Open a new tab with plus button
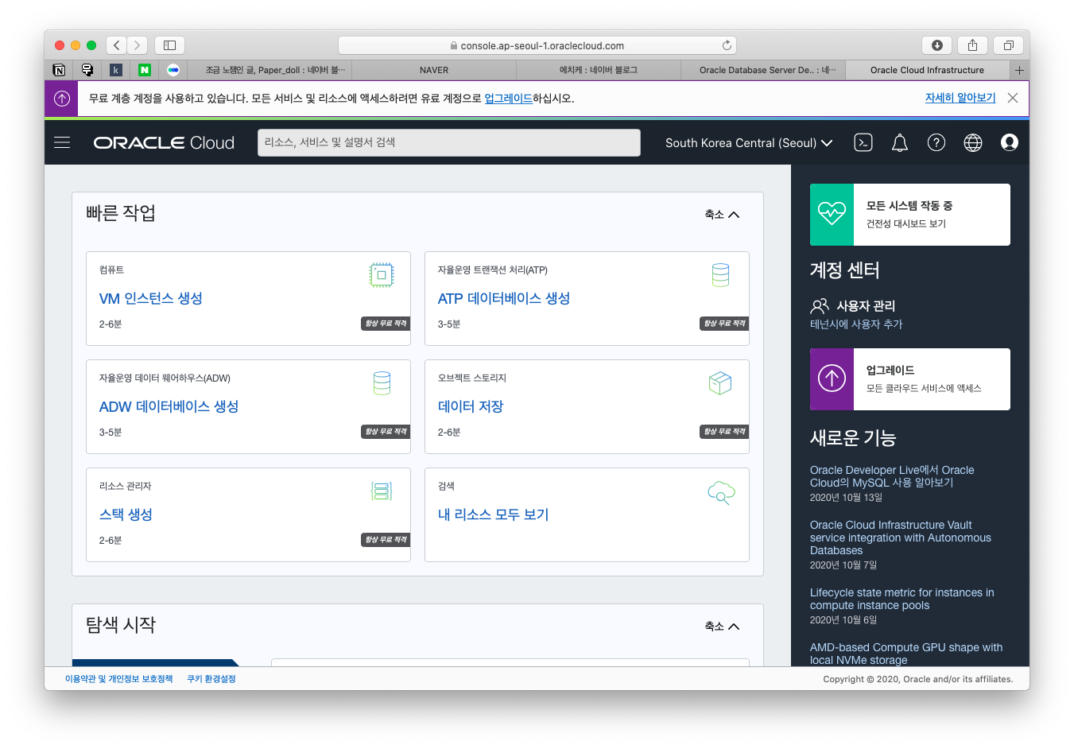Viewport: 1074px width, 749px height. coord(1019,70)
